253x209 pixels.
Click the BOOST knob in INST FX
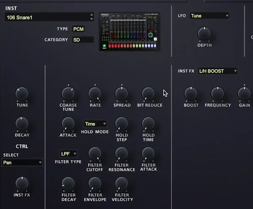tap(191, 94)
